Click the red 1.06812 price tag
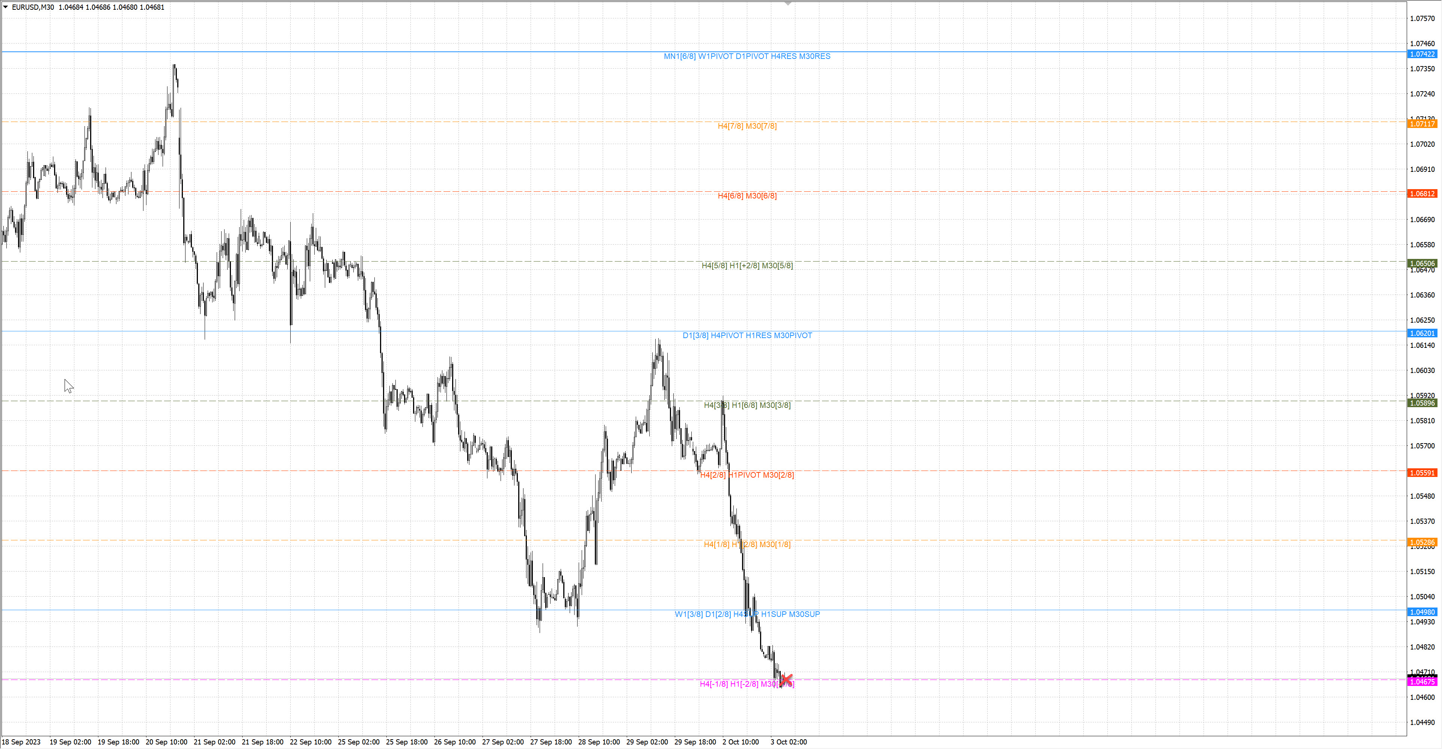The height and width of the screenshot is (749, 1442). coord(1422,194)
